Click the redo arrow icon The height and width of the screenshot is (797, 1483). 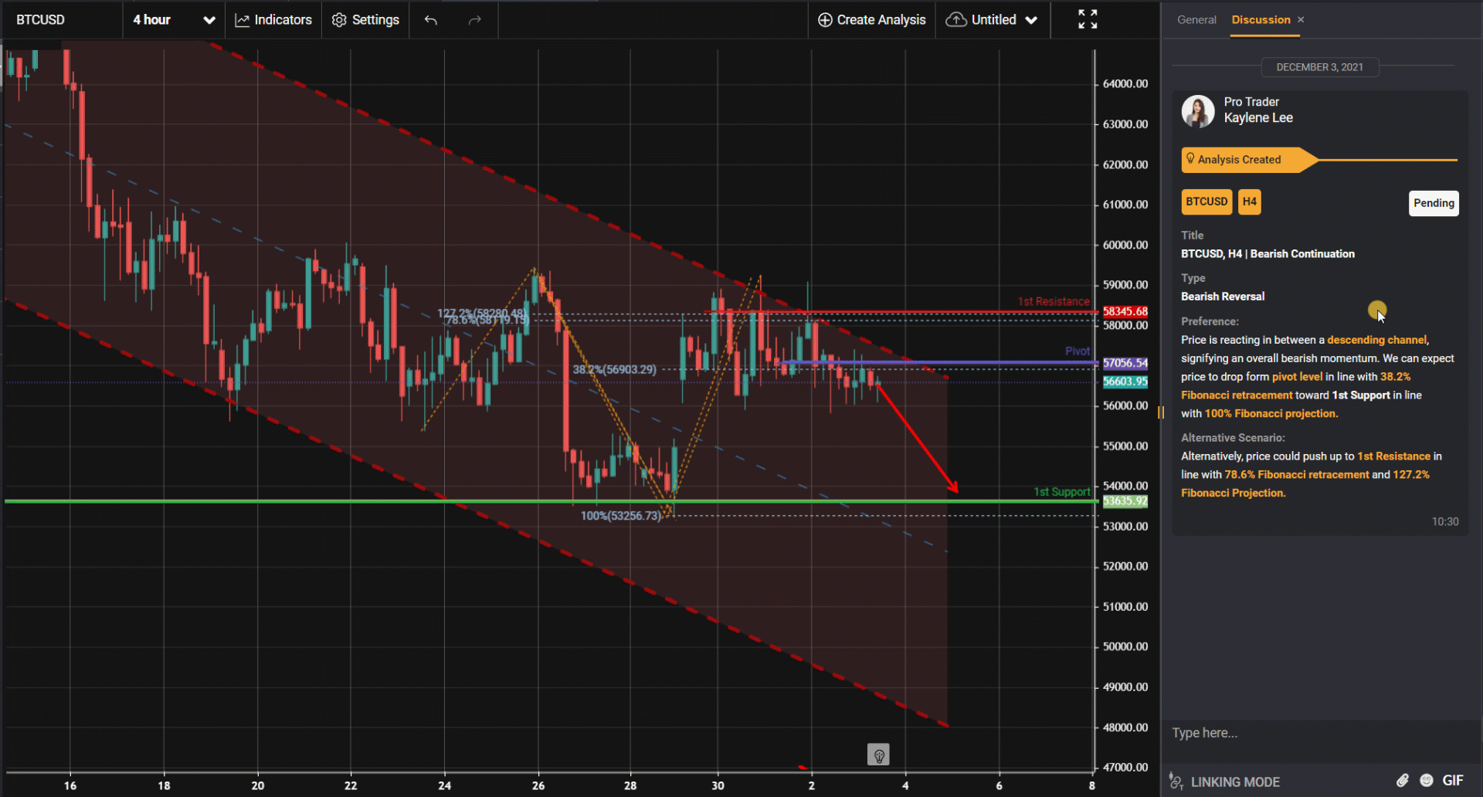pos(475,20)
